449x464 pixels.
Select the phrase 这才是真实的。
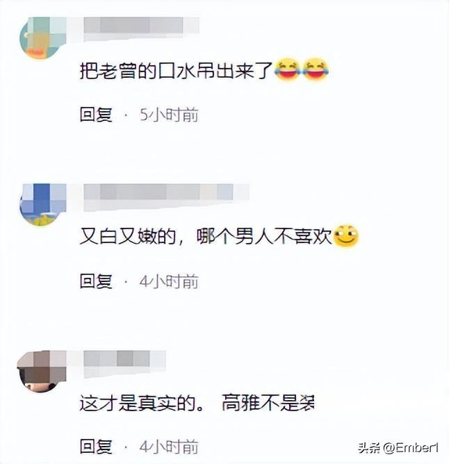142,403
